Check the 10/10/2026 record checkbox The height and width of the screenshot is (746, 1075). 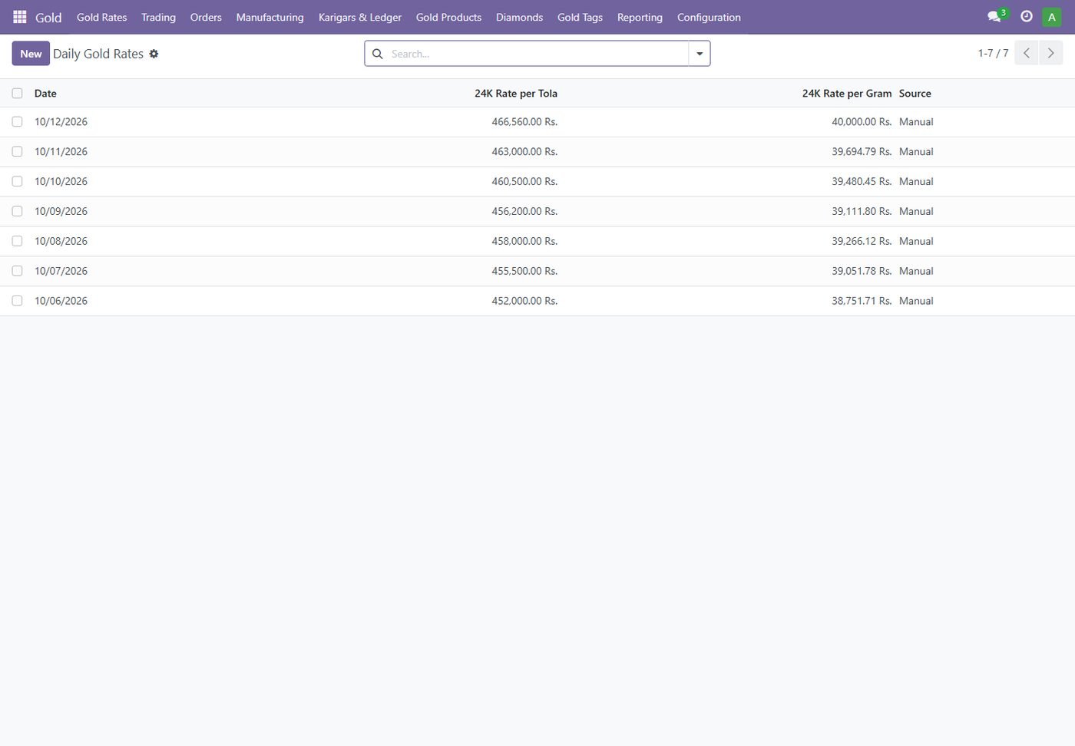17,182
